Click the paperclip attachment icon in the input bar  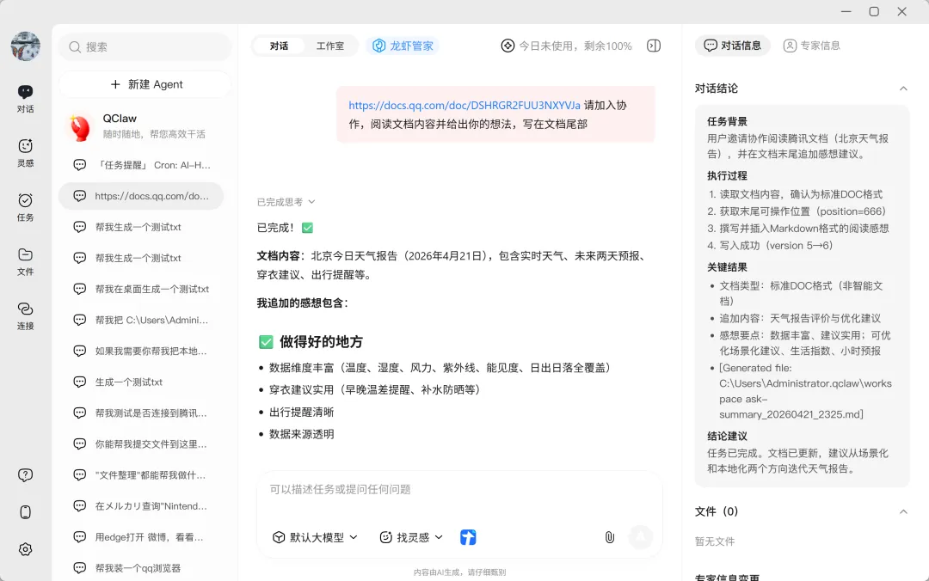[609, 536]
